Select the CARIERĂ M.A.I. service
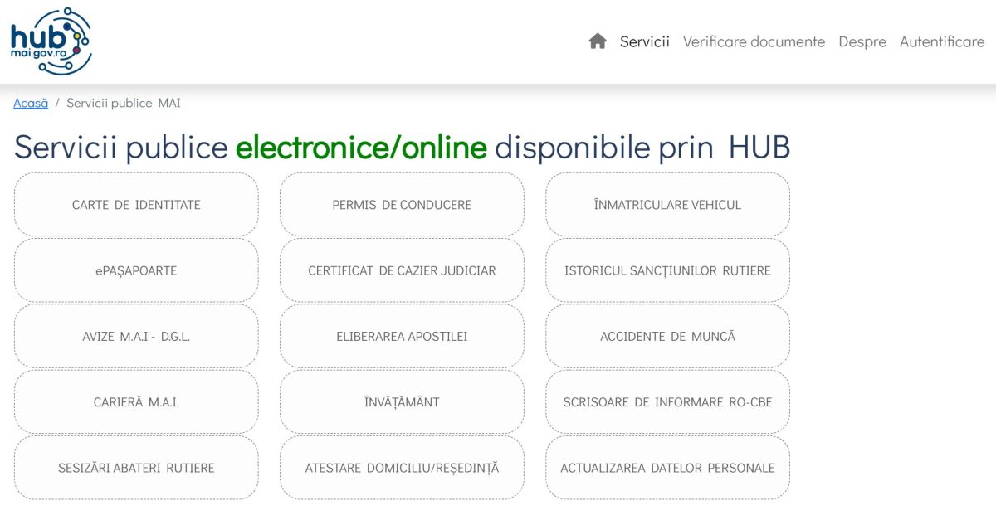This screenshot has width=996, height=515. pyautogui.click(x=136, y=402)
